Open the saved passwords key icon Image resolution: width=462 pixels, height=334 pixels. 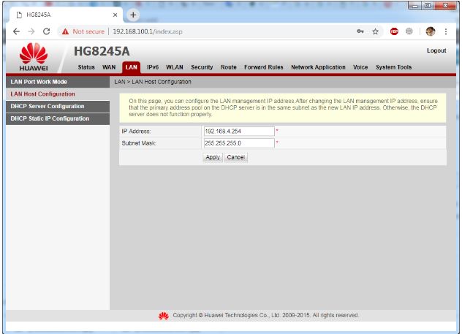pos(360,31)
